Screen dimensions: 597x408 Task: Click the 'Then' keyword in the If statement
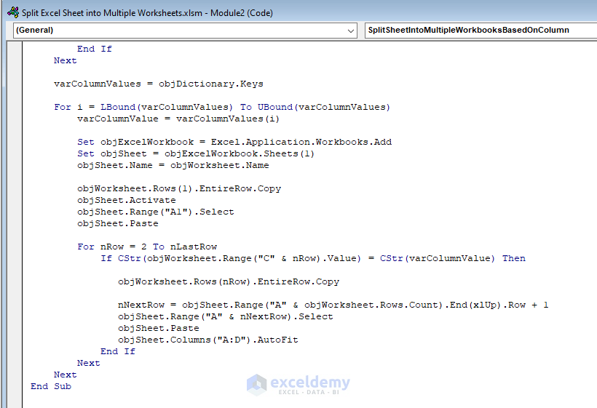pos(513,259)
